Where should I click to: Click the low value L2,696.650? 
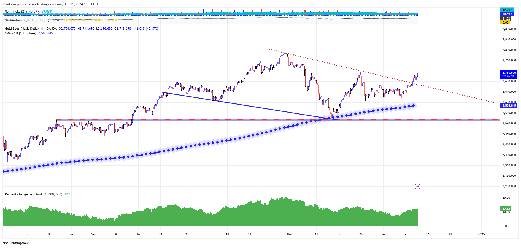104,29
